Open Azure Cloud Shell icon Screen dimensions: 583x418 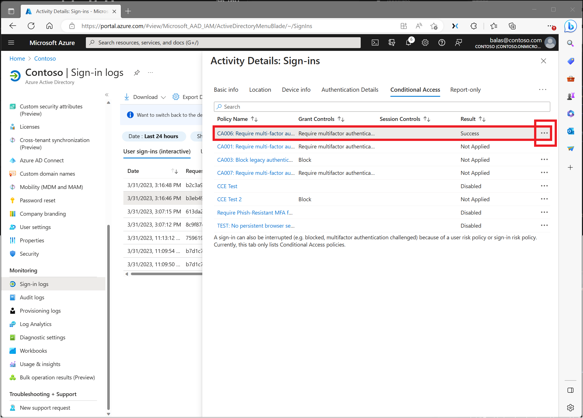pyautogui.click(x=375, y=43)
